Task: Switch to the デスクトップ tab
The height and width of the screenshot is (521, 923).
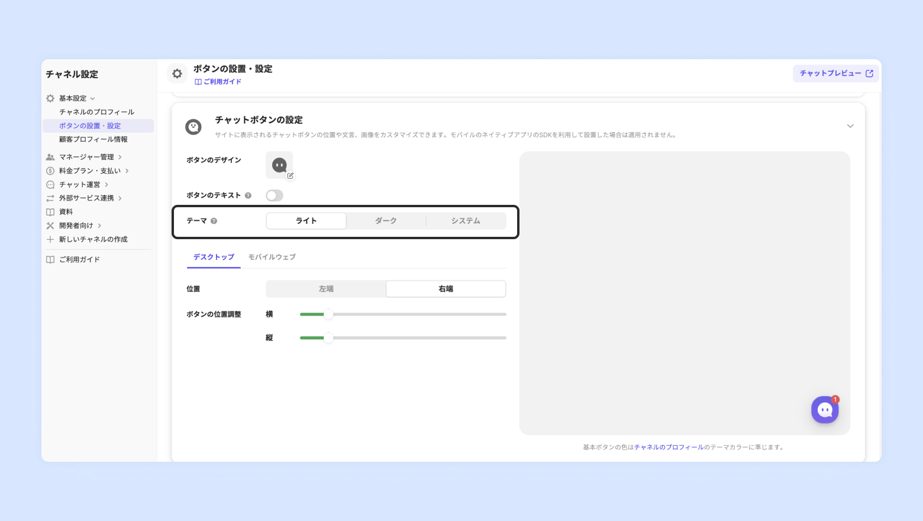Action: [214, 257]
